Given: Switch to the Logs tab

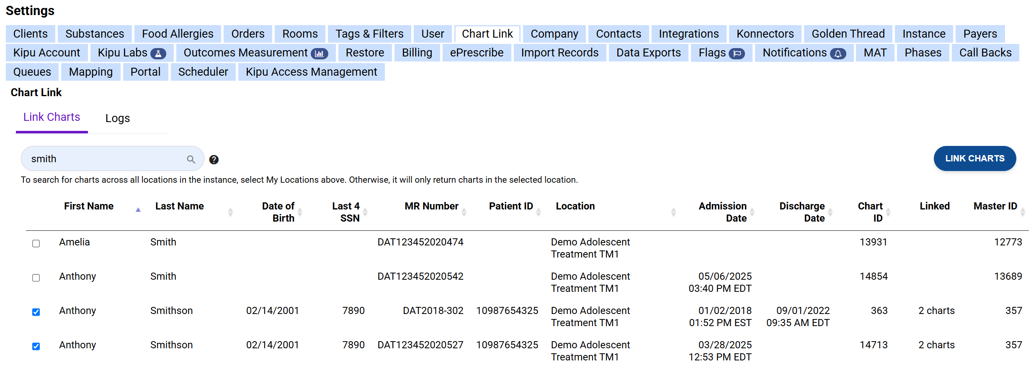Looking at the screenshot, I should [117, 118].
